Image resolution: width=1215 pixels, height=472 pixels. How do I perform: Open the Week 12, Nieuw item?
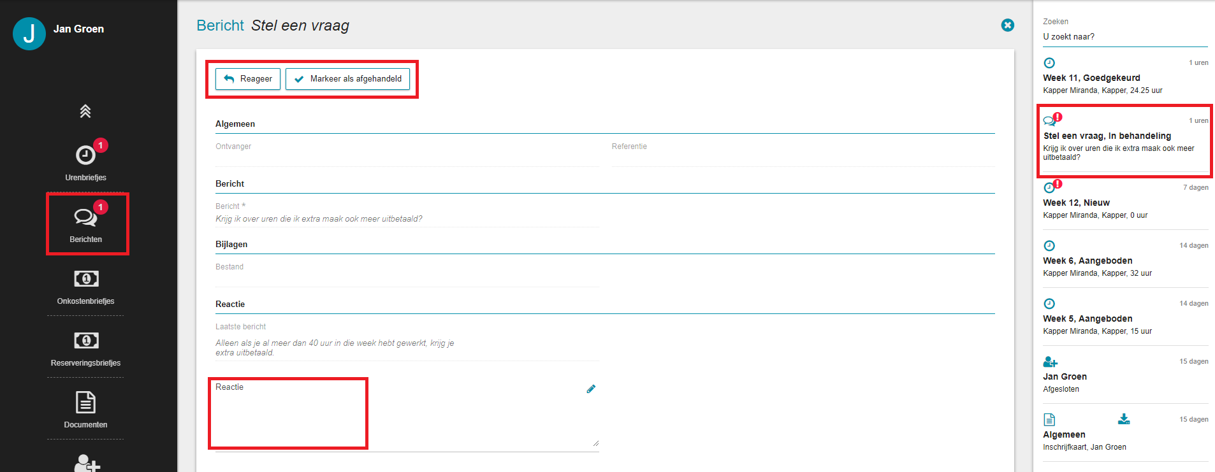point(1125,202)
